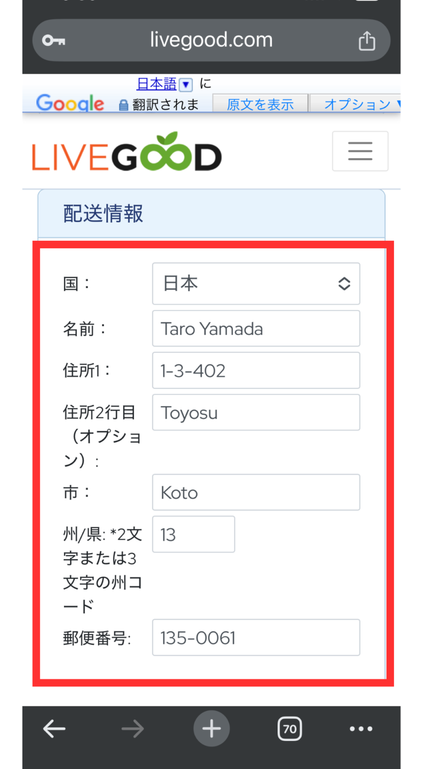Open the 国 country dropdown showing 日本

point(256,283)
